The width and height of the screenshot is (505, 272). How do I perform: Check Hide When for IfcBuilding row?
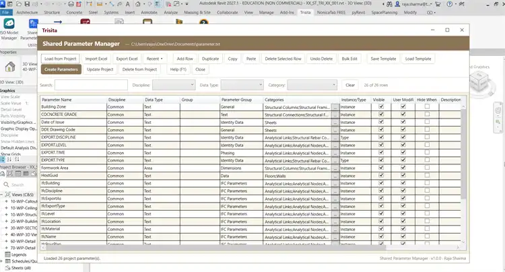427,183
